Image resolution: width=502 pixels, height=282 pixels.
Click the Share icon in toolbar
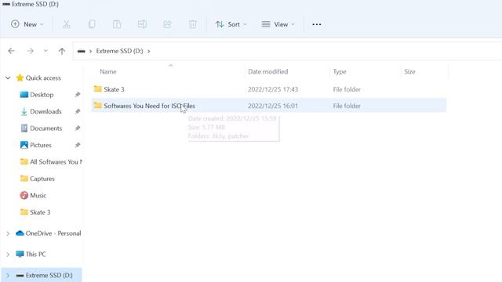(x=167, y=24)
